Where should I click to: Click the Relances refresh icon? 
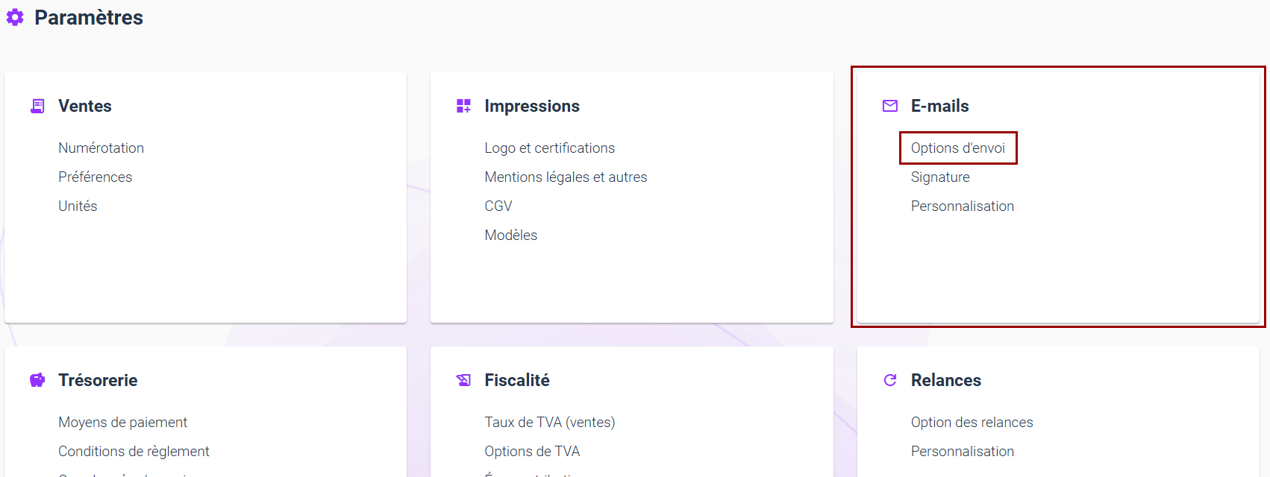click(890, 380)
